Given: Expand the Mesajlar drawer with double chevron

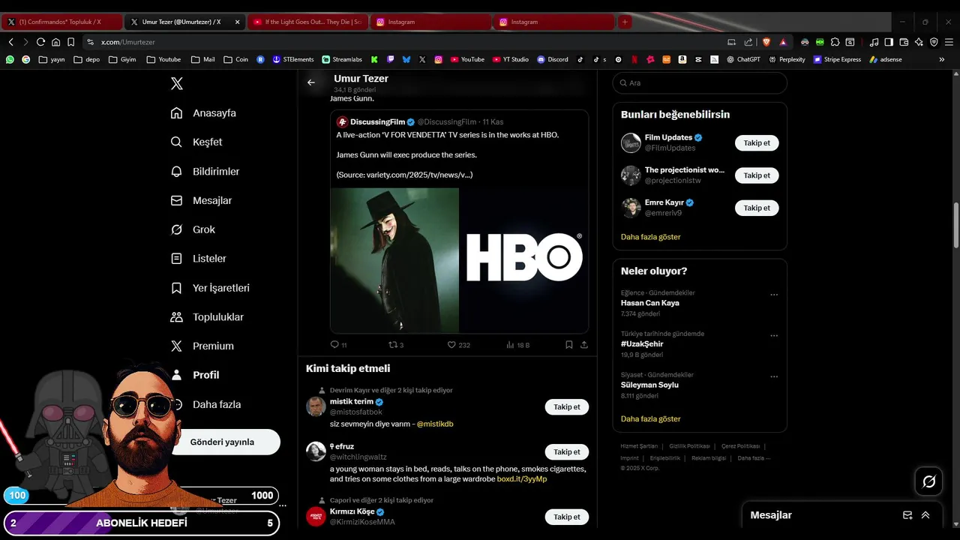Looking at the screenshot, I should (925, 515).
